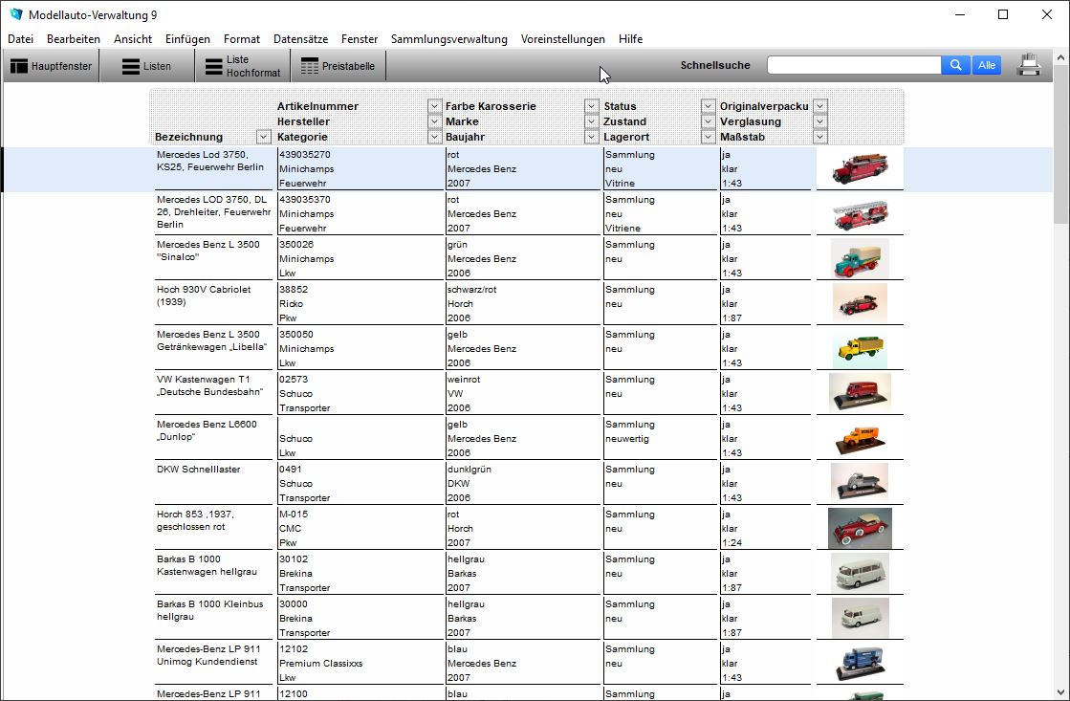The width and height of the screenshot is (1070, 701).
Task: Open the Artikelnummer filter dropdown
Action: tap(433, 106)
